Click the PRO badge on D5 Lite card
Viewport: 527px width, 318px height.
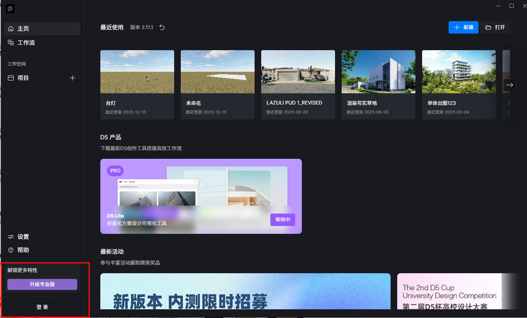click(115, 171)
